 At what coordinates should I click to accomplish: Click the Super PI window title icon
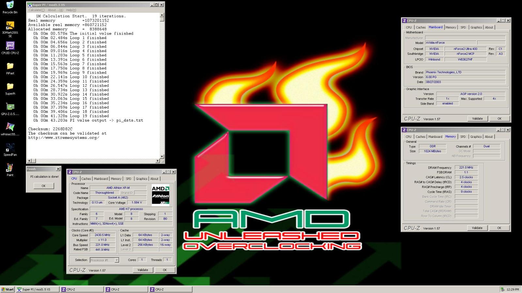30,5
